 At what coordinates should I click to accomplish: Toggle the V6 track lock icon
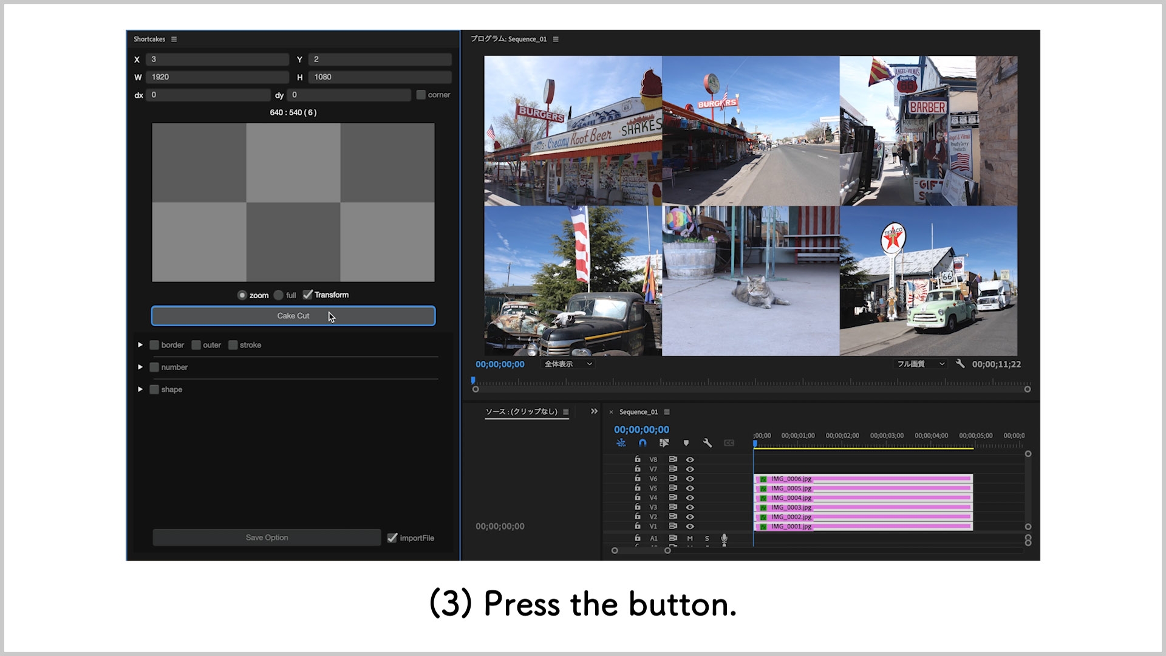638,478
